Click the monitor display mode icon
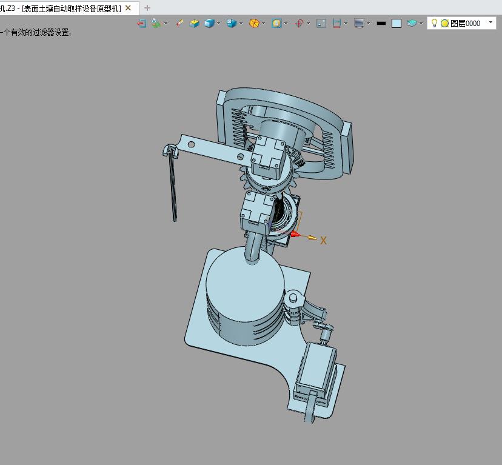Viewport: 502px width, 465px height. point(359,24)
